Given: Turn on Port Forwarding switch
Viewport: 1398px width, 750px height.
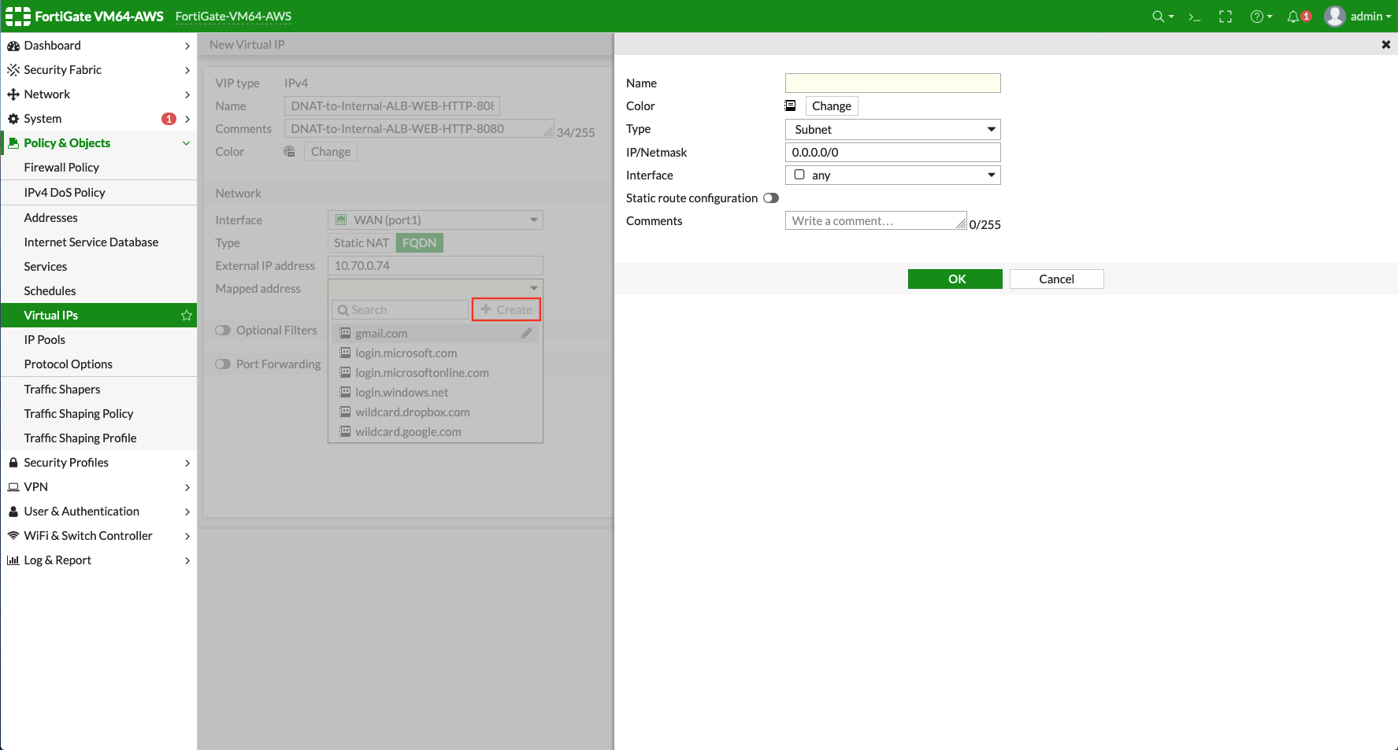Looking at the screenshot, I should click(x=223, y=364).
